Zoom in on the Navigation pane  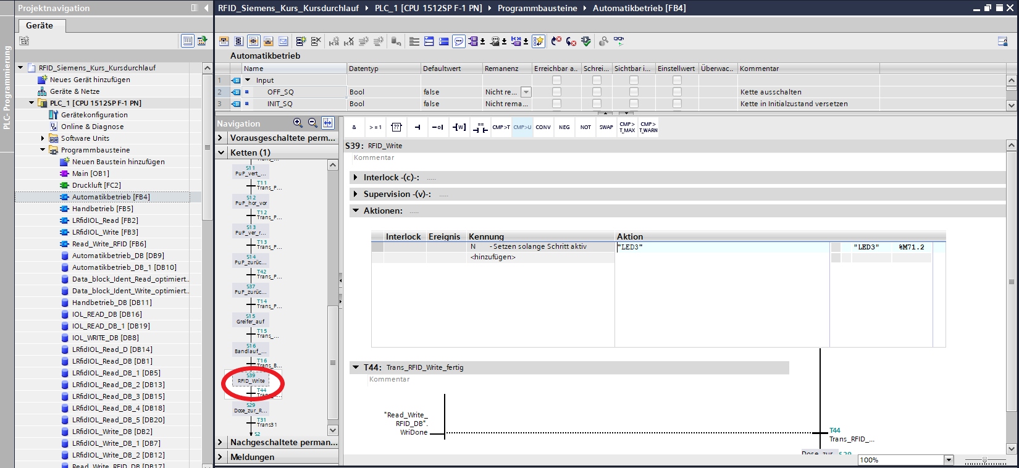(298, 123)
